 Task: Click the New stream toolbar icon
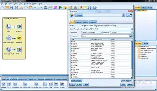point(2,8)
